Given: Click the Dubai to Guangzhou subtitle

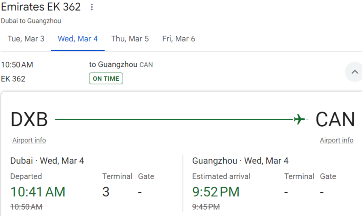Looking at the screenshot, I should tap(31, 21).
